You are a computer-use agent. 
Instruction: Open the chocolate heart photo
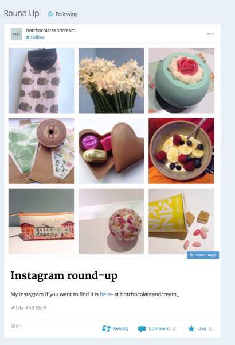point(111,151)
